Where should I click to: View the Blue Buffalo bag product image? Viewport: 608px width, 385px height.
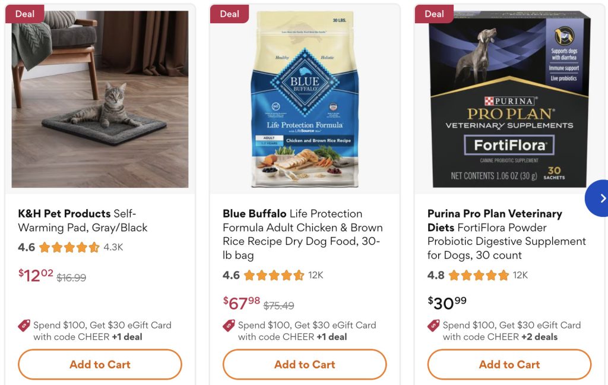(x=305, y=99)
